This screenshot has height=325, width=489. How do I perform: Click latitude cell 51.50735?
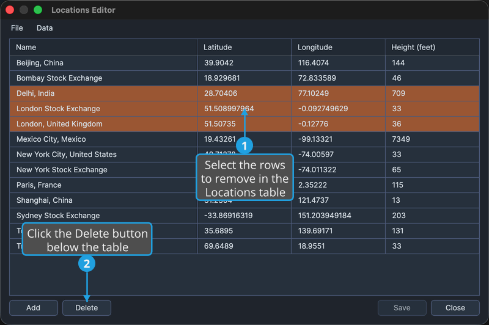(244, 123)
